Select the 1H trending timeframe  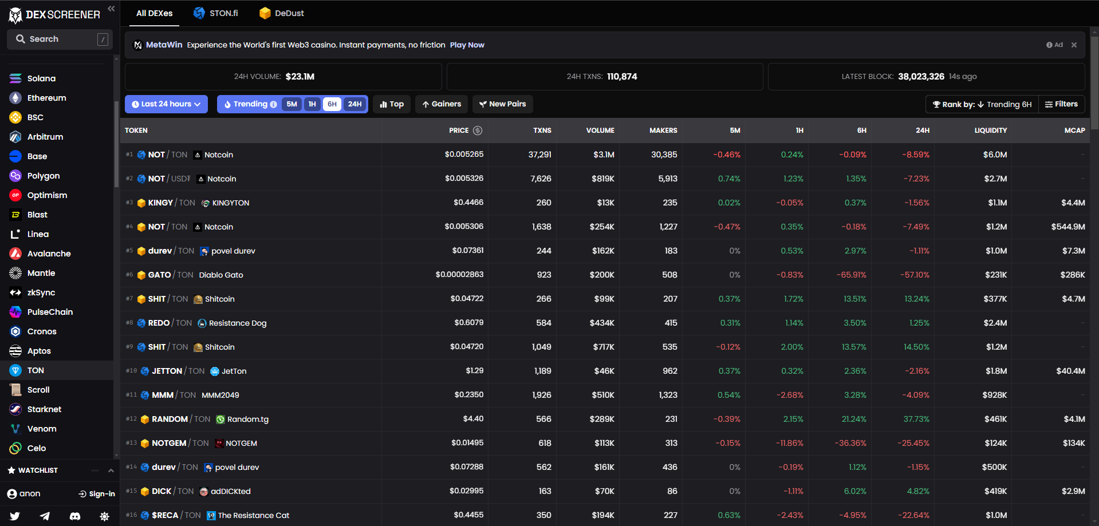[x=312, y=104]
